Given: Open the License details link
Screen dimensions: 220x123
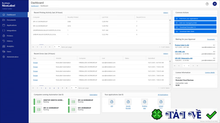Looking at the screenshot, I should point(210,72).
